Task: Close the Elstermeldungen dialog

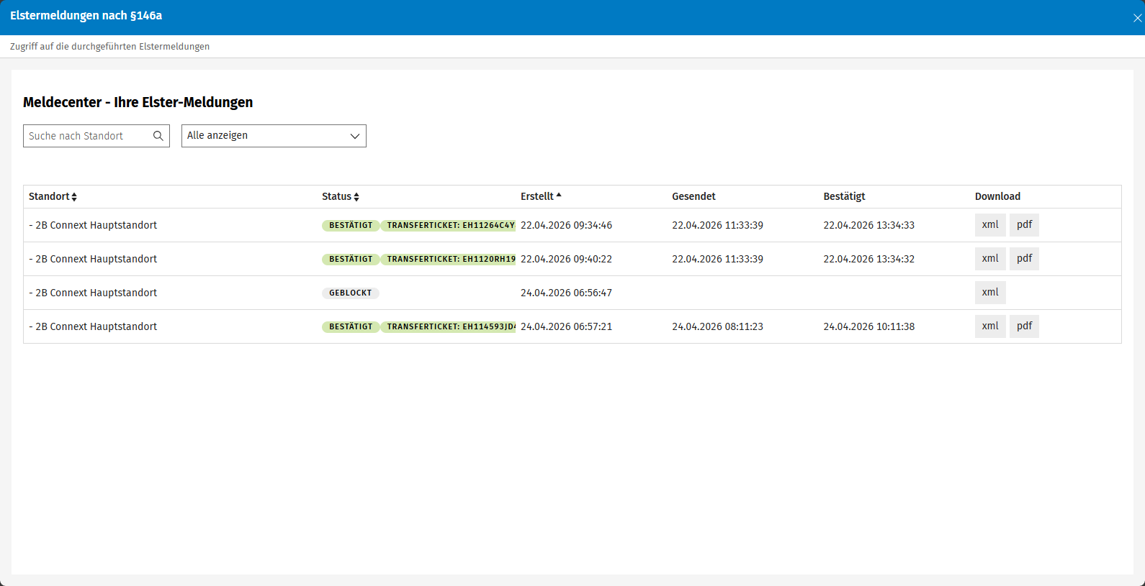Action: click(x=1137, y=18)
